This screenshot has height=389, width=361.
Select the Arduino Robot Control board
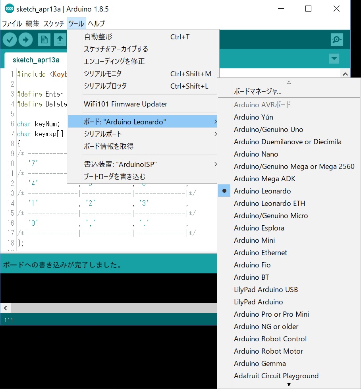click(x=289, y=339)
